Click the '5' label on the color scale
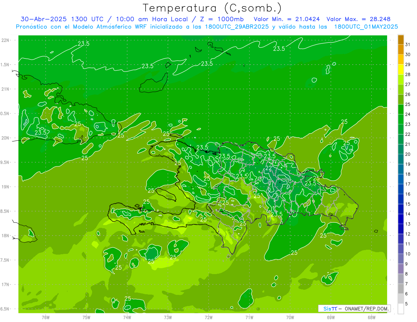This screenshot has height=322, width=417. click(x=407, y=304)
